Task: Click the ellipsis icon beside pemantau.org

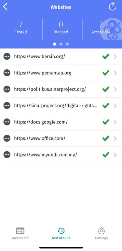Action: click(7, 73)
